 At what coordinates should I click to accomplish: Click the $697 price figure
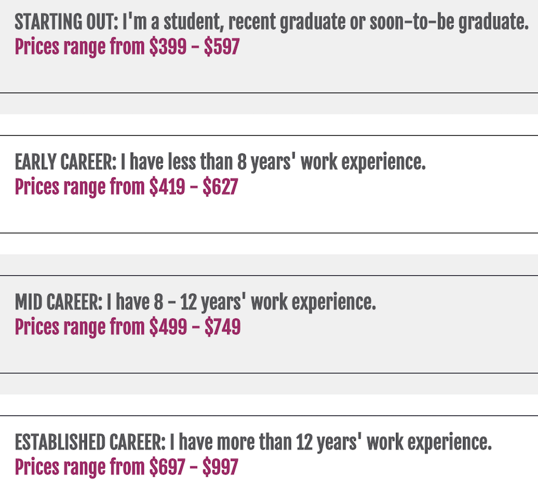pos(167,467)
